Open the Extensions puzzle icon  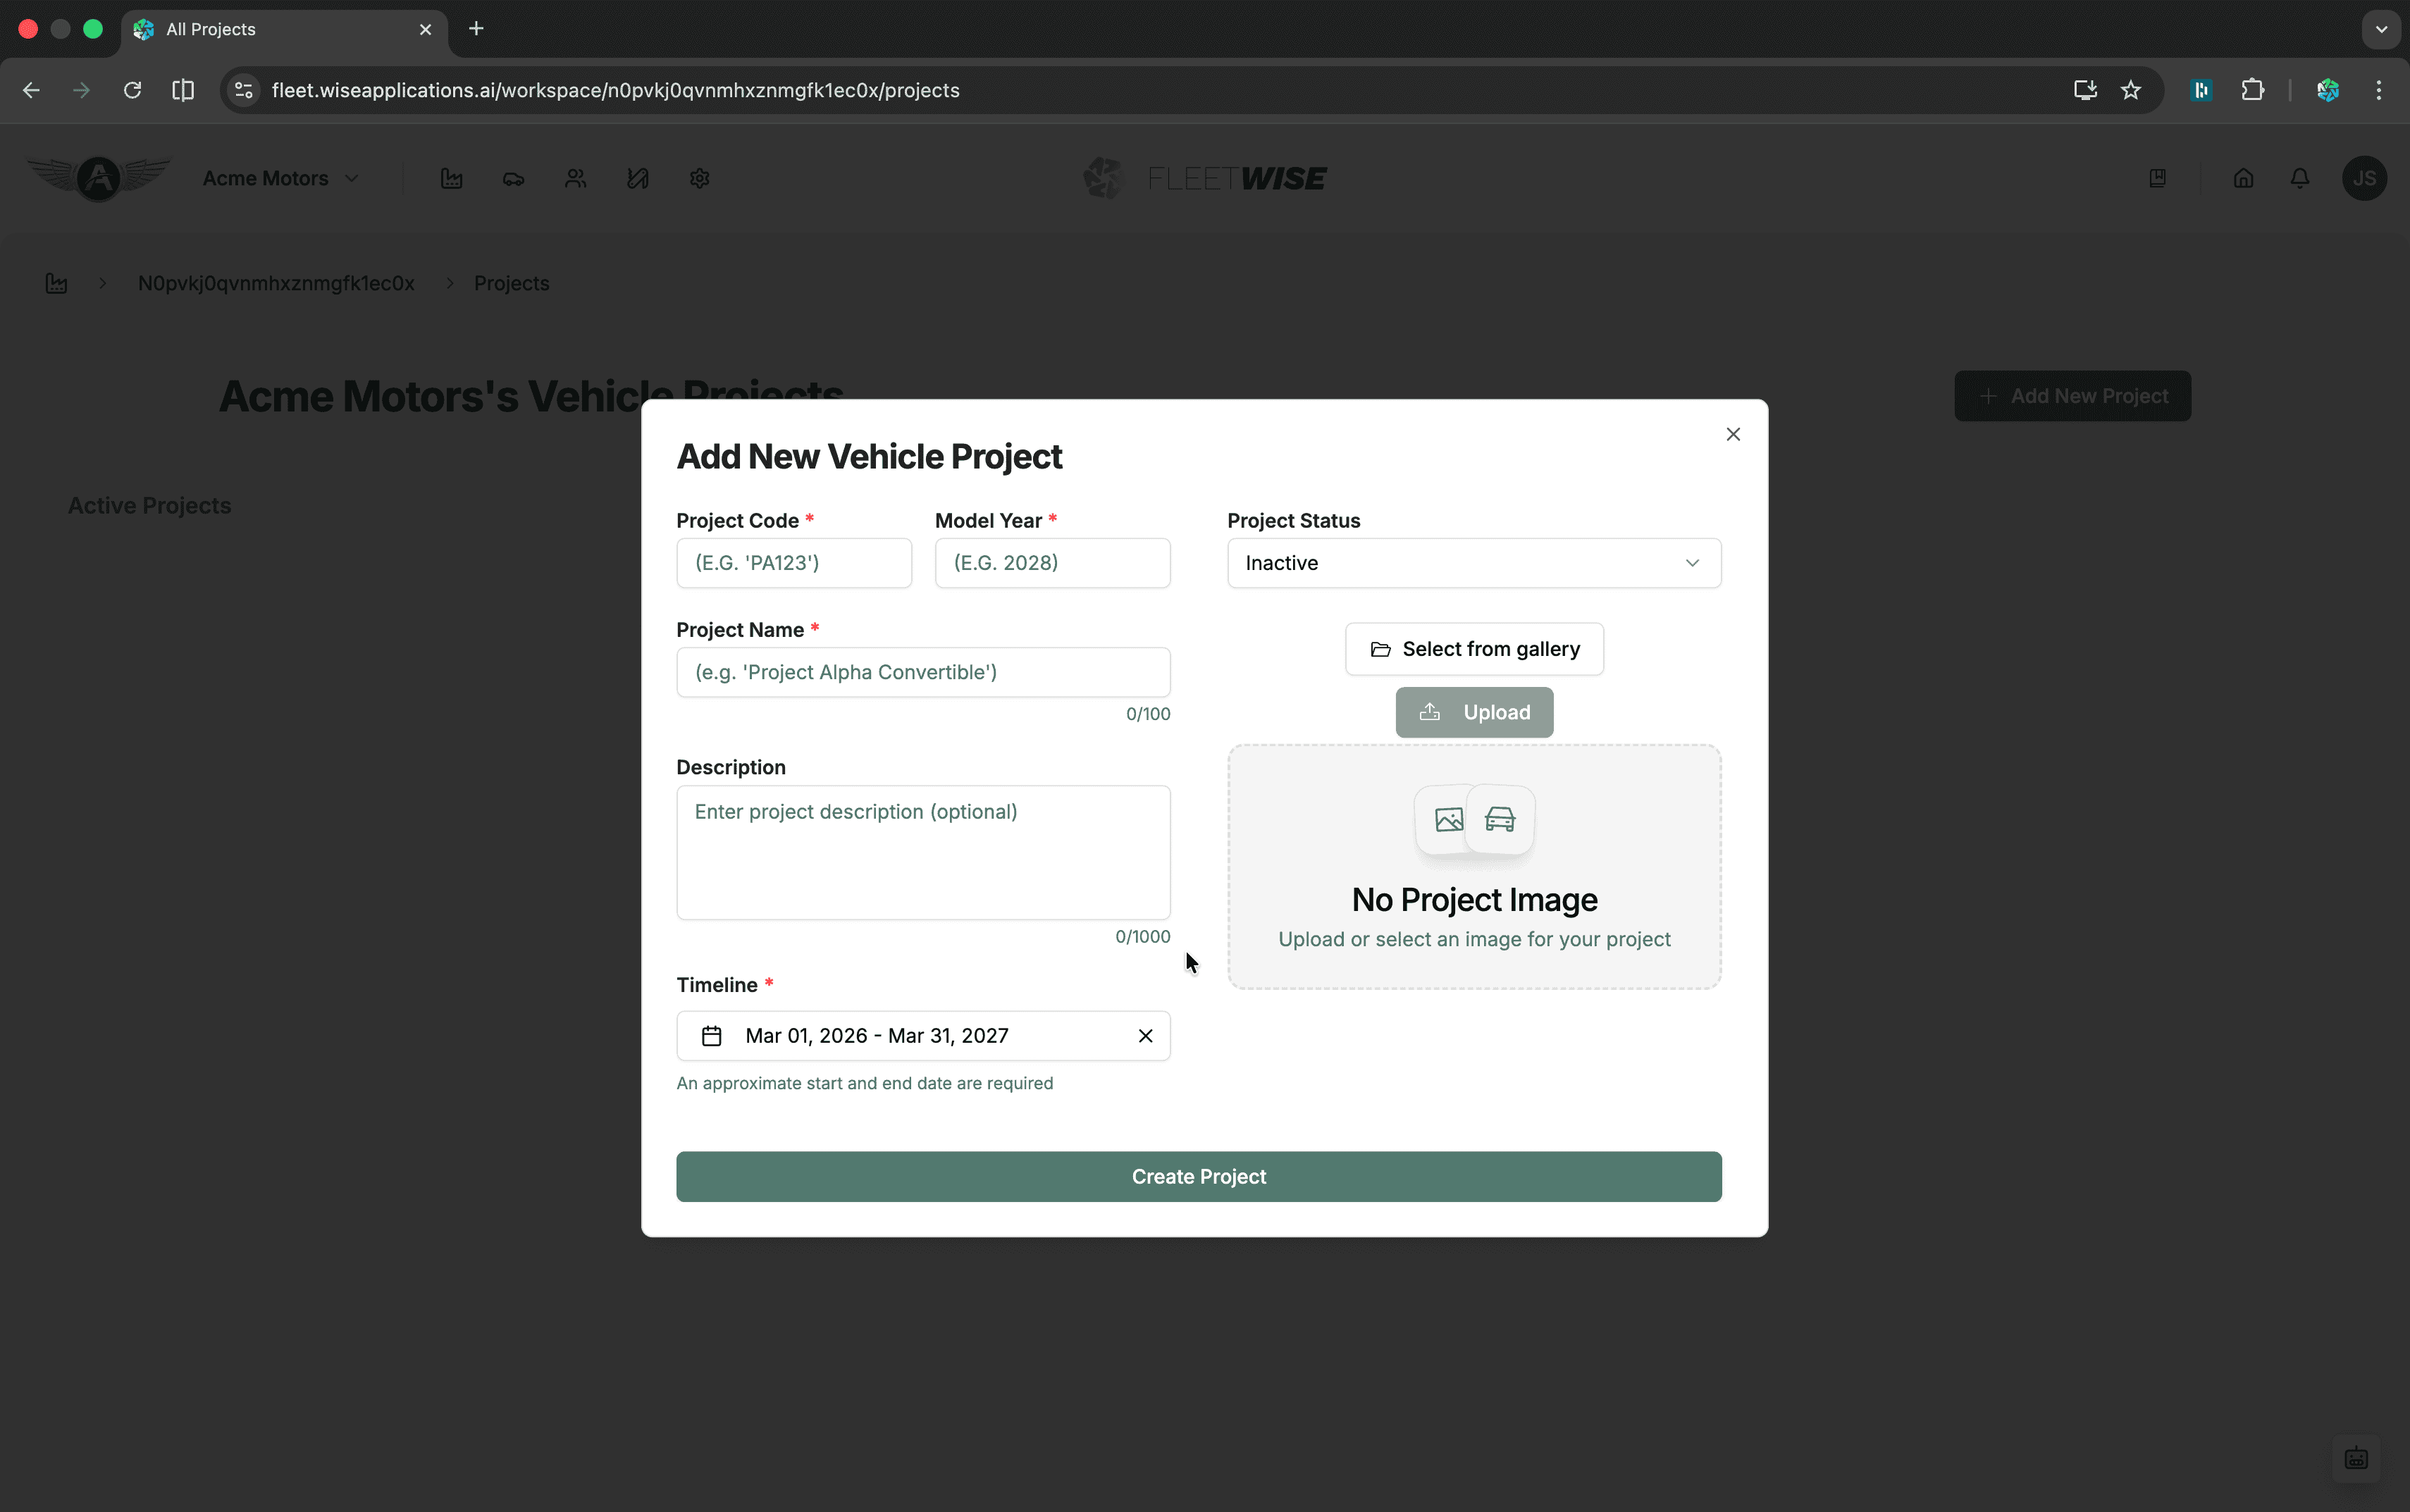click(x=2252, y=90)
